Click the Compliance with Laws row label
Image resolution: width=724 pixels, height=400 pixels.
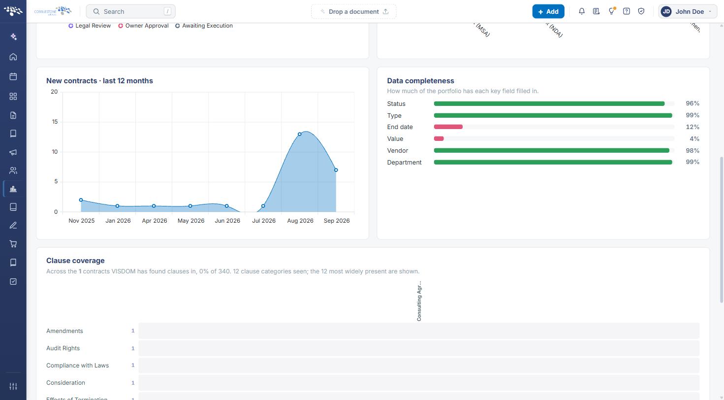pos(77,366)
